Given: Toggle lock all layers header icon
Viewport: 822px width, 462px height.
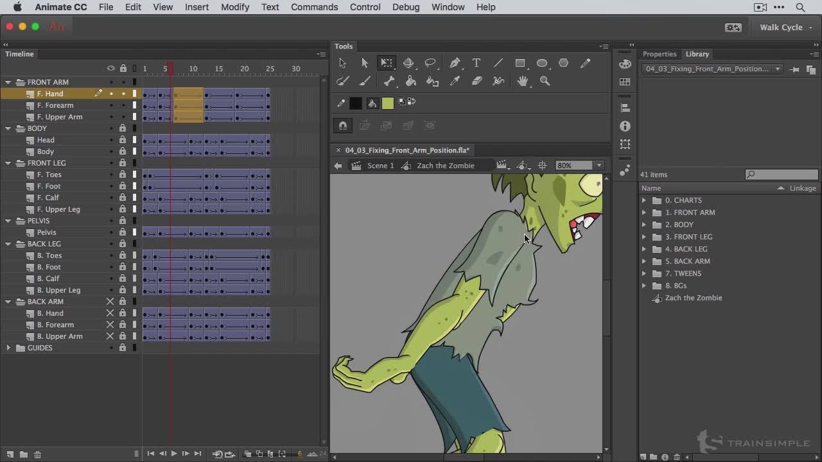Looking at the screenshot, I should click(x=123, y=69).
